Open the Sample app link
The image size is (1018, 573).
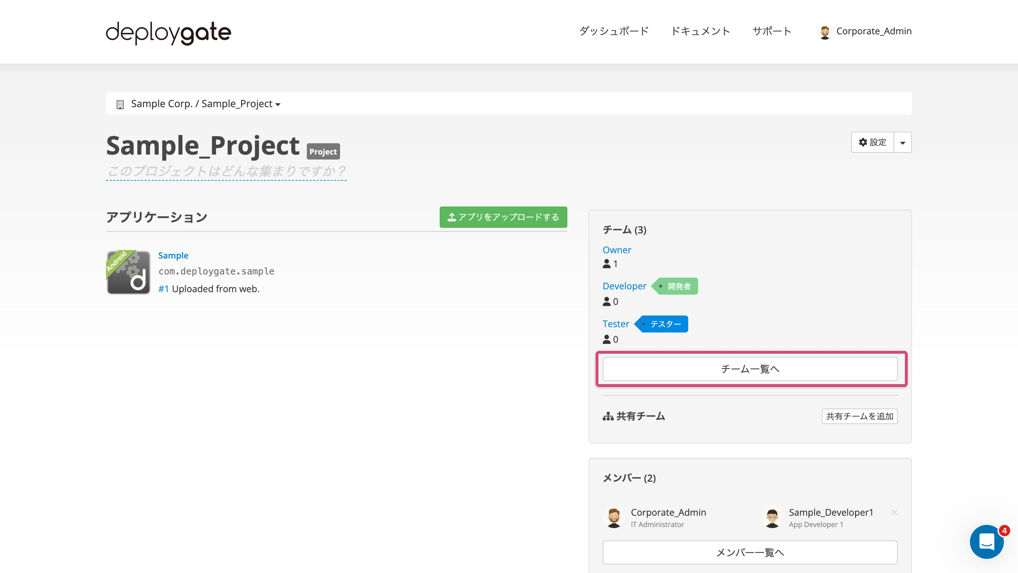173,255
